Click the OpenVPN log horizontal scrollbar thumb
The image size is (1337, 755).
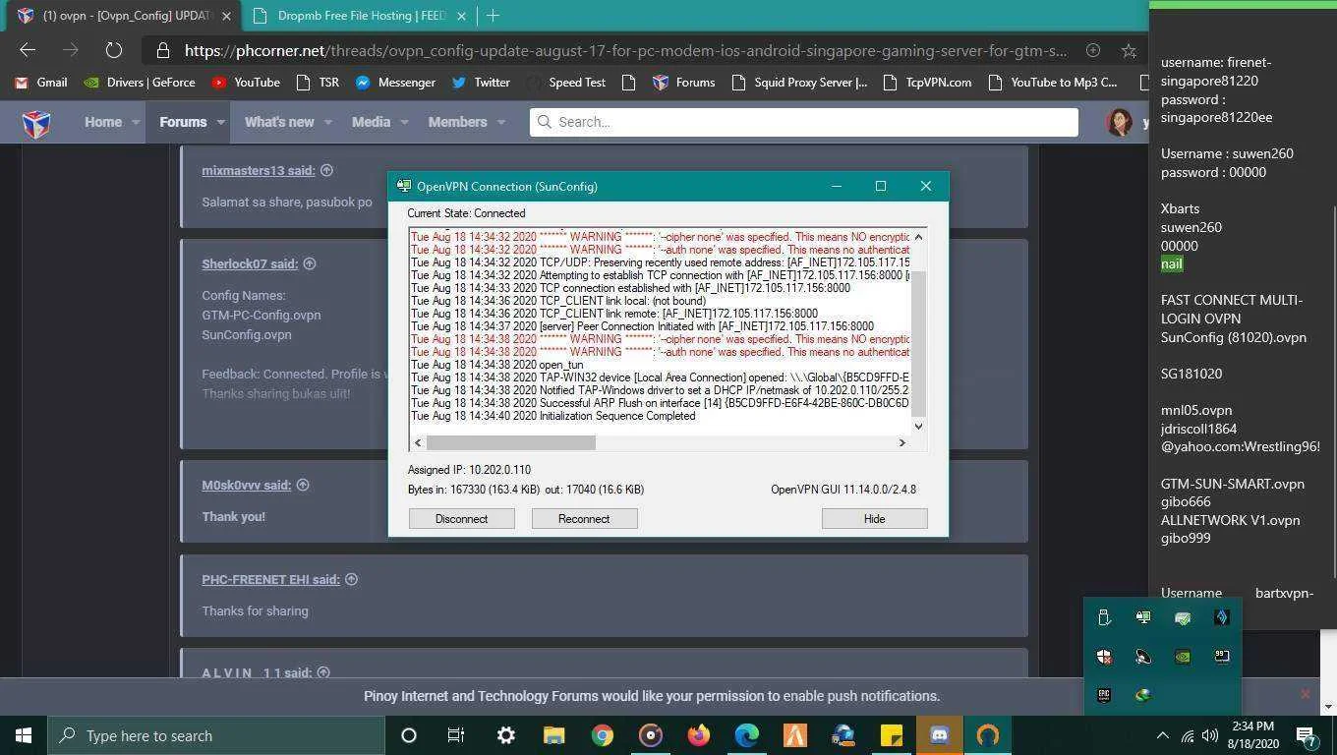(511, 442)
